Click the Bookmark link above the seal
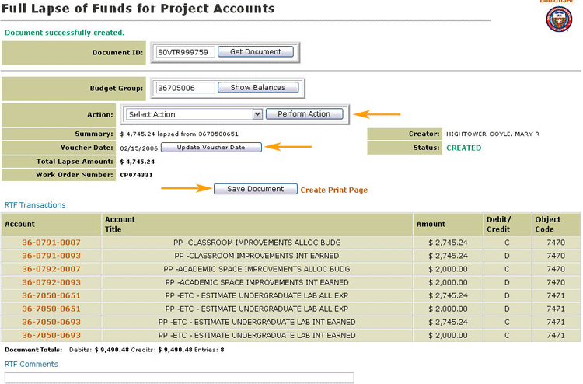This screenshot has width=583, height=384. click(557, 2)
